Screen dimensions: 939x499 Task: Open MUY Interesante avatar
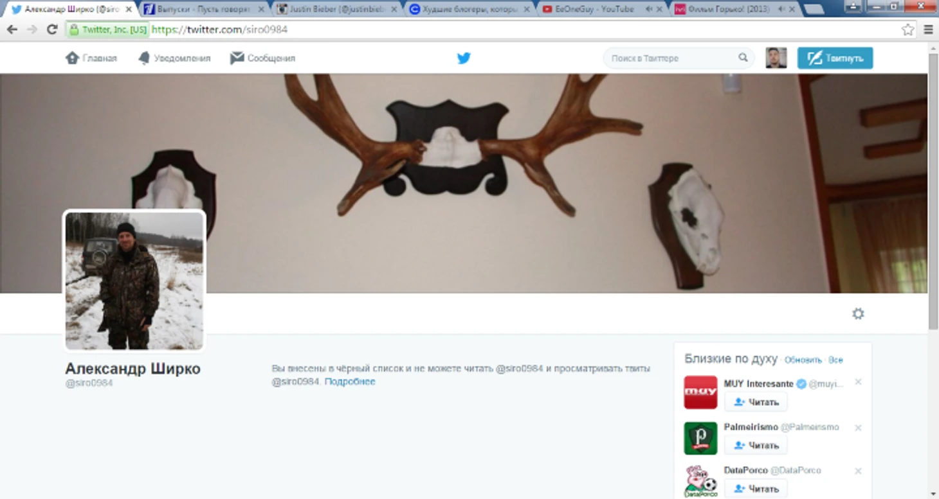tap(700, 392)
